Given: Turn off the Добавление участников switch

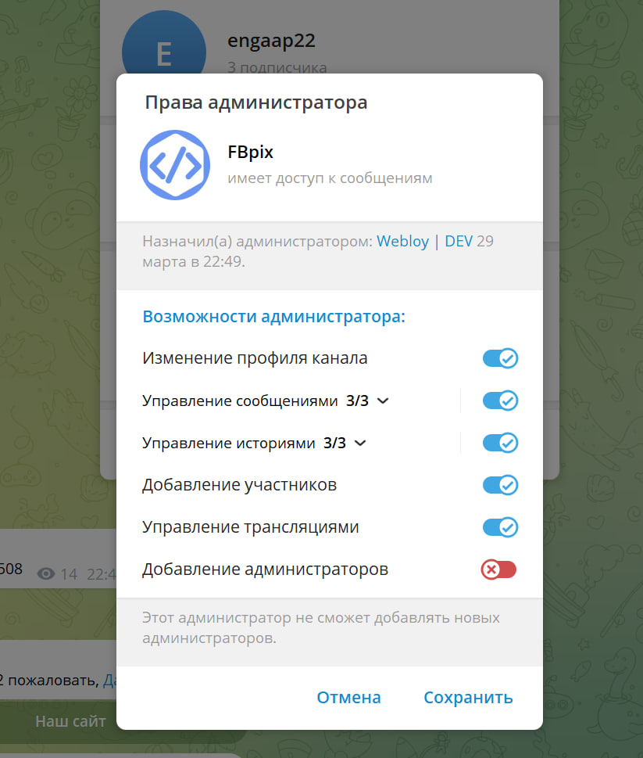Looking at the screenshot, I should 500,485.
